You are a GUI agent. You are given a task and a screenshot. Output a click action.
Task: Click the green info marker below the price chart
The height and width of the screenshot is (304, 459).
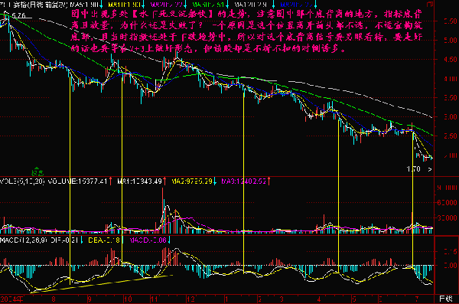[x=37, y=172]
